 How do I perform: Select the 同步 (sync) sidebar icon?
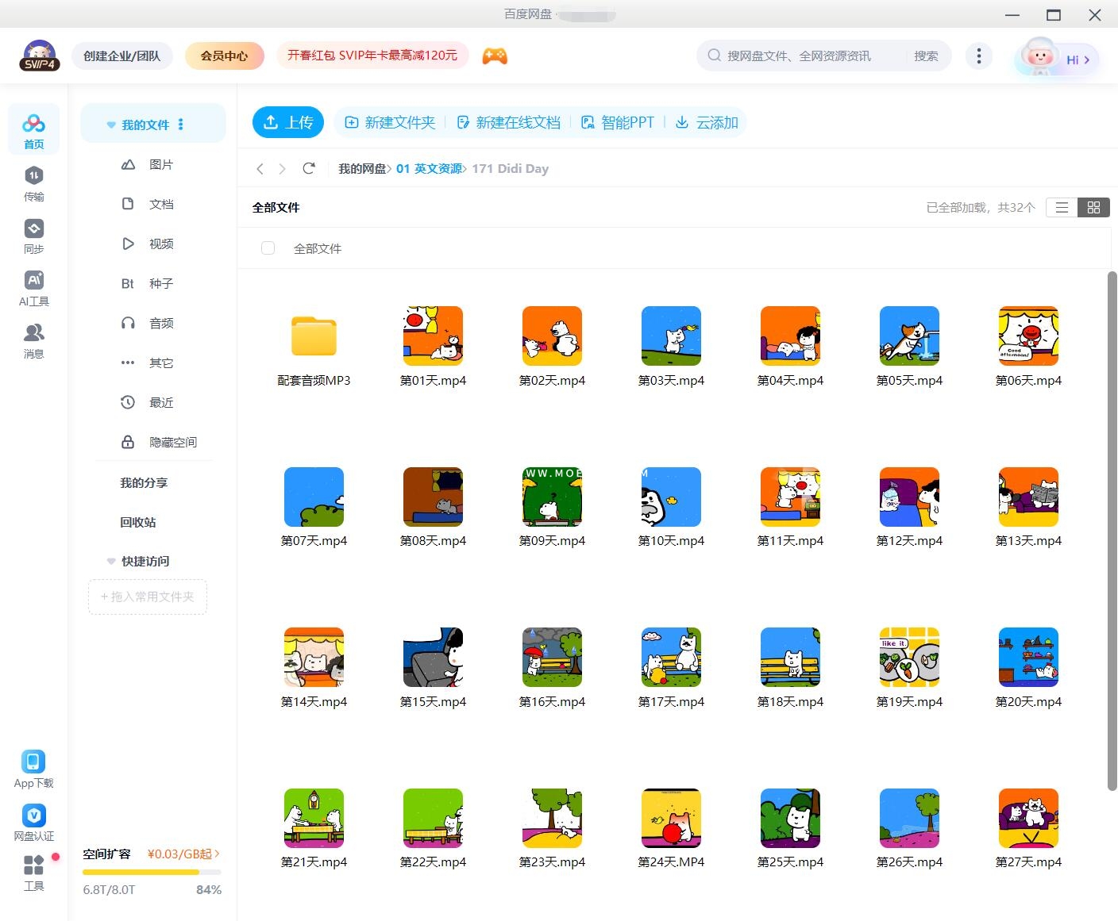coord(33,234)
